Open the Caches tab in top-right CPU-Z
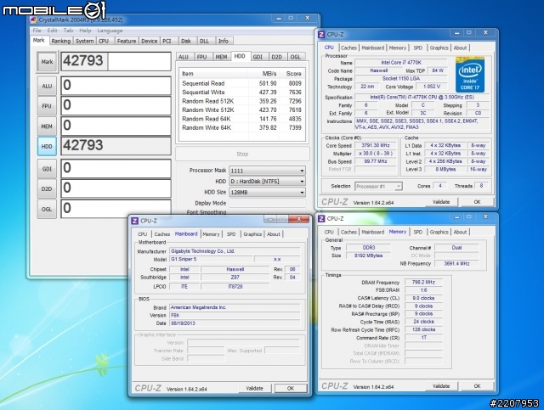 (348, 48)
